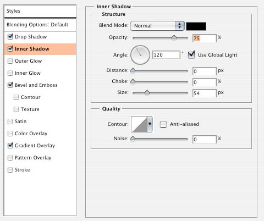Screen dimensions: 264x221
Task: Click the Angle value input field
Action: 166,55
